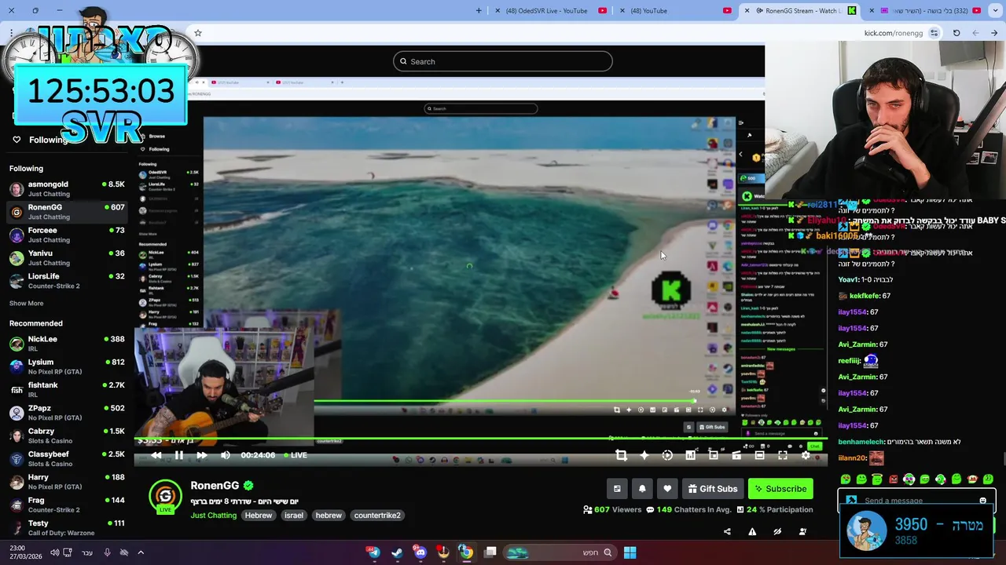Expand Following list with Show more
The height and width of the screenshot is (565, 1006).
click(27, 304)
